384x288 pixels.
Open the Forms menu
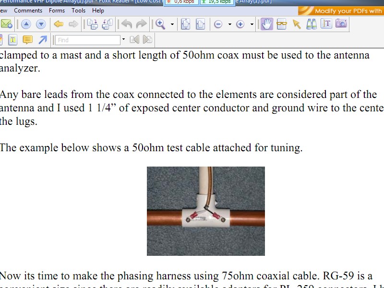(57, 11)
